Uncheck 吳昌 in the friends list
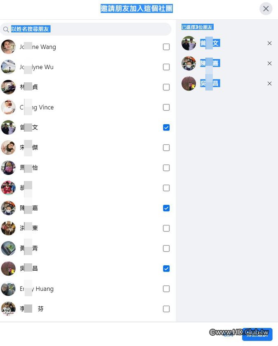This screenshot has height=346, width=278. pos(166,269)
